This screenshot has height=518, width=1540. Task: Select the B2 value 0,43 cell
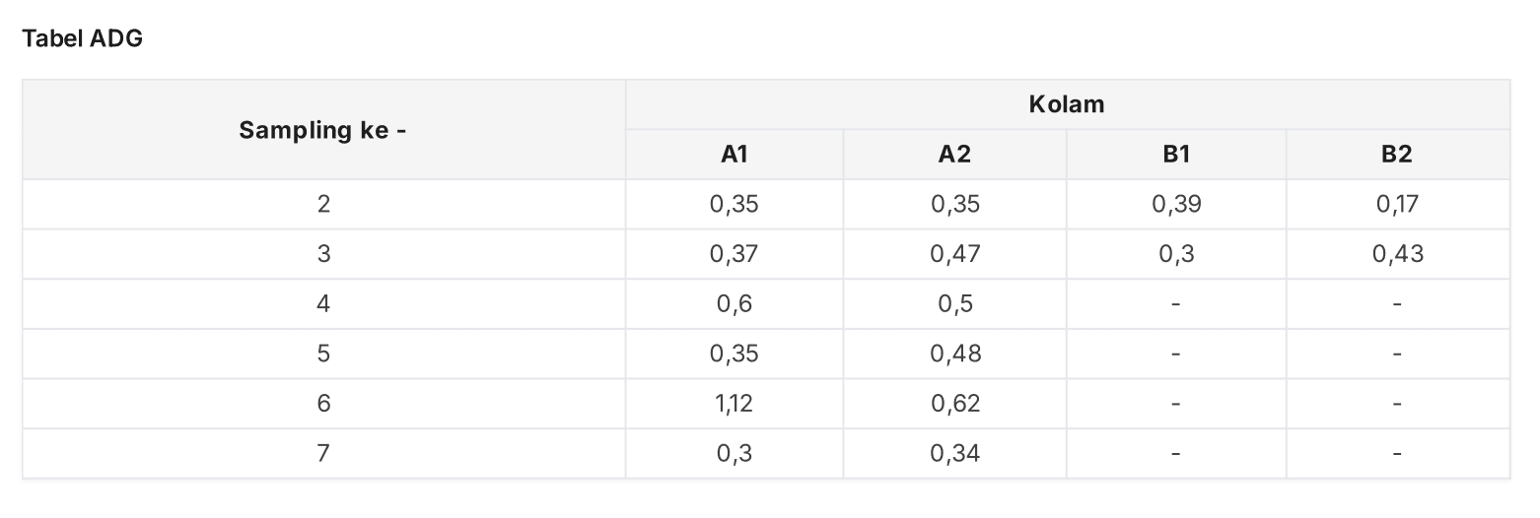pos(1397,255)
